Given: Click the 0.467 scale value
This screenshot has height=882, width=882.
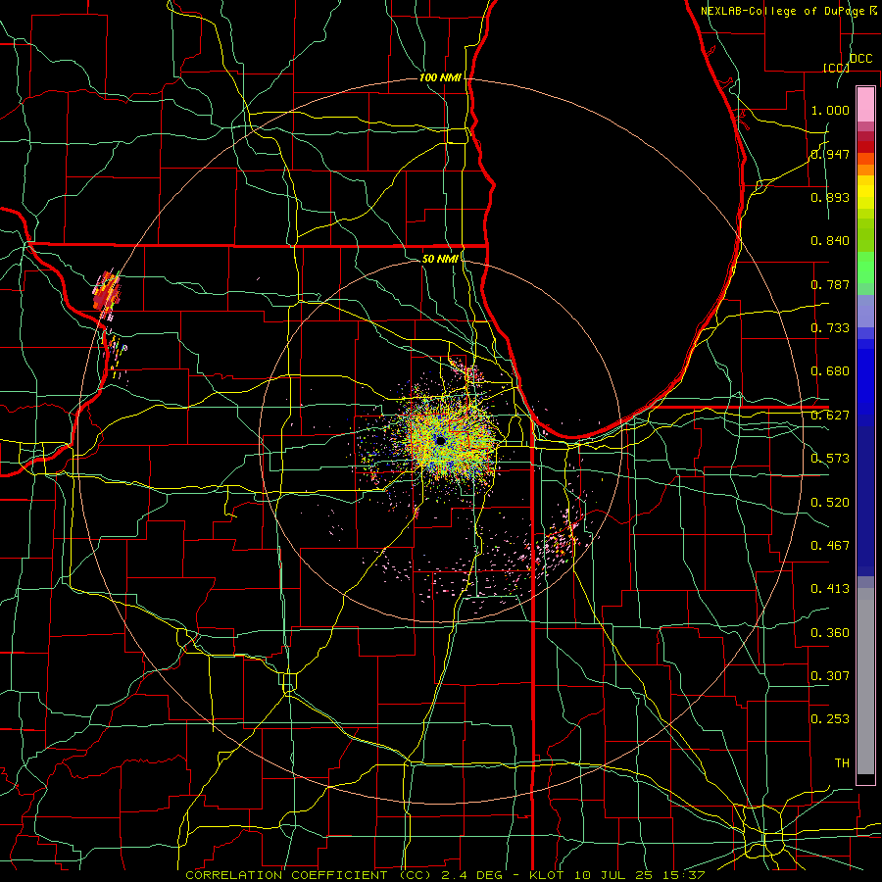Looking at the screenshot, I should [830, 546].
